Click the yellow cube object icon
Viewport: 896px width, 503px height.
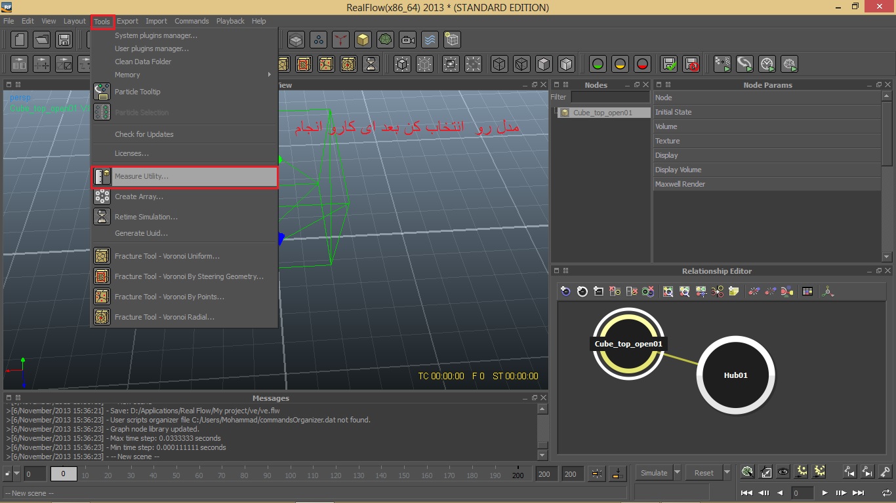point(363,40)
